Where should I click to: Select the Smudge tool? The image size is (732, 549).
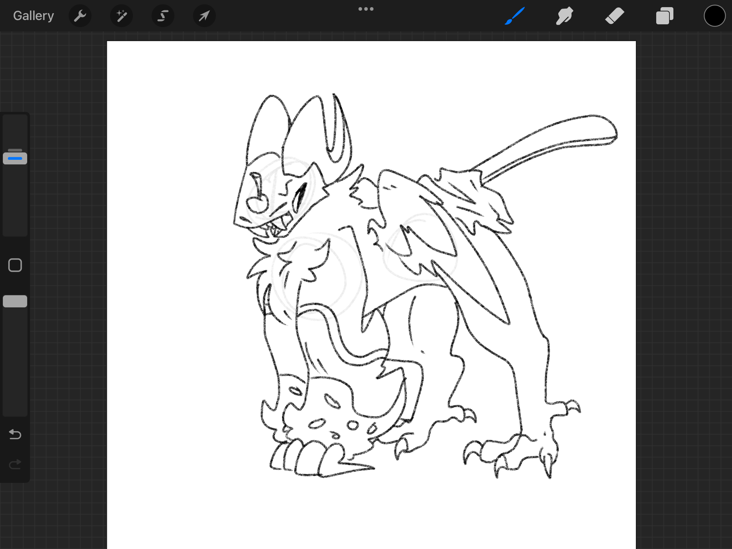click(564, 16)
